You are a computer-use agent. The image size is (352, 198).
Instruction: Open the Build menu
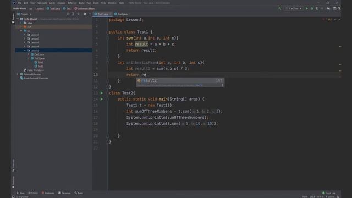pos(82,3)
